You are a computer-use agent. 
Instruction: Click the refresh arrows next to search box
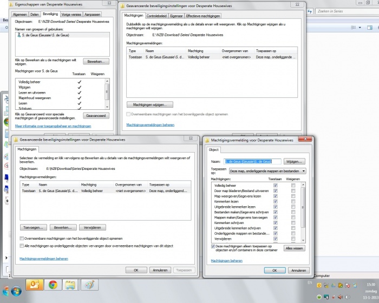[310, 11]
